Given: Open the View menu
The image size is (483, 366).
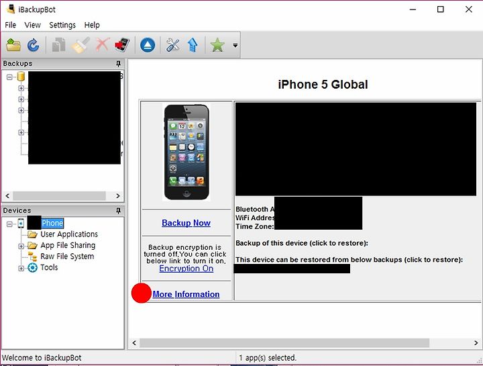Looking at the screenshot, I should (x=33, y=25).
